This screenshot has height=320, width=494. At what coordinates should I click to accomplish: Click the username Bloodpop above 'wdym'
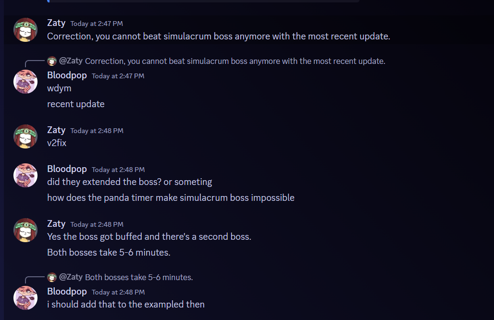click(x=67, y=75)
